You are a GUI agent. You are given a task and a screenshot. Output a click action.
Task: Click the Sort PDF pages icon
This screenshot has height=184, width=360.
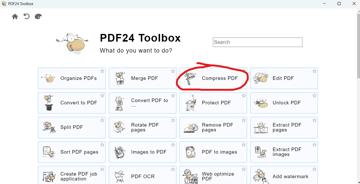coord(49,152)
